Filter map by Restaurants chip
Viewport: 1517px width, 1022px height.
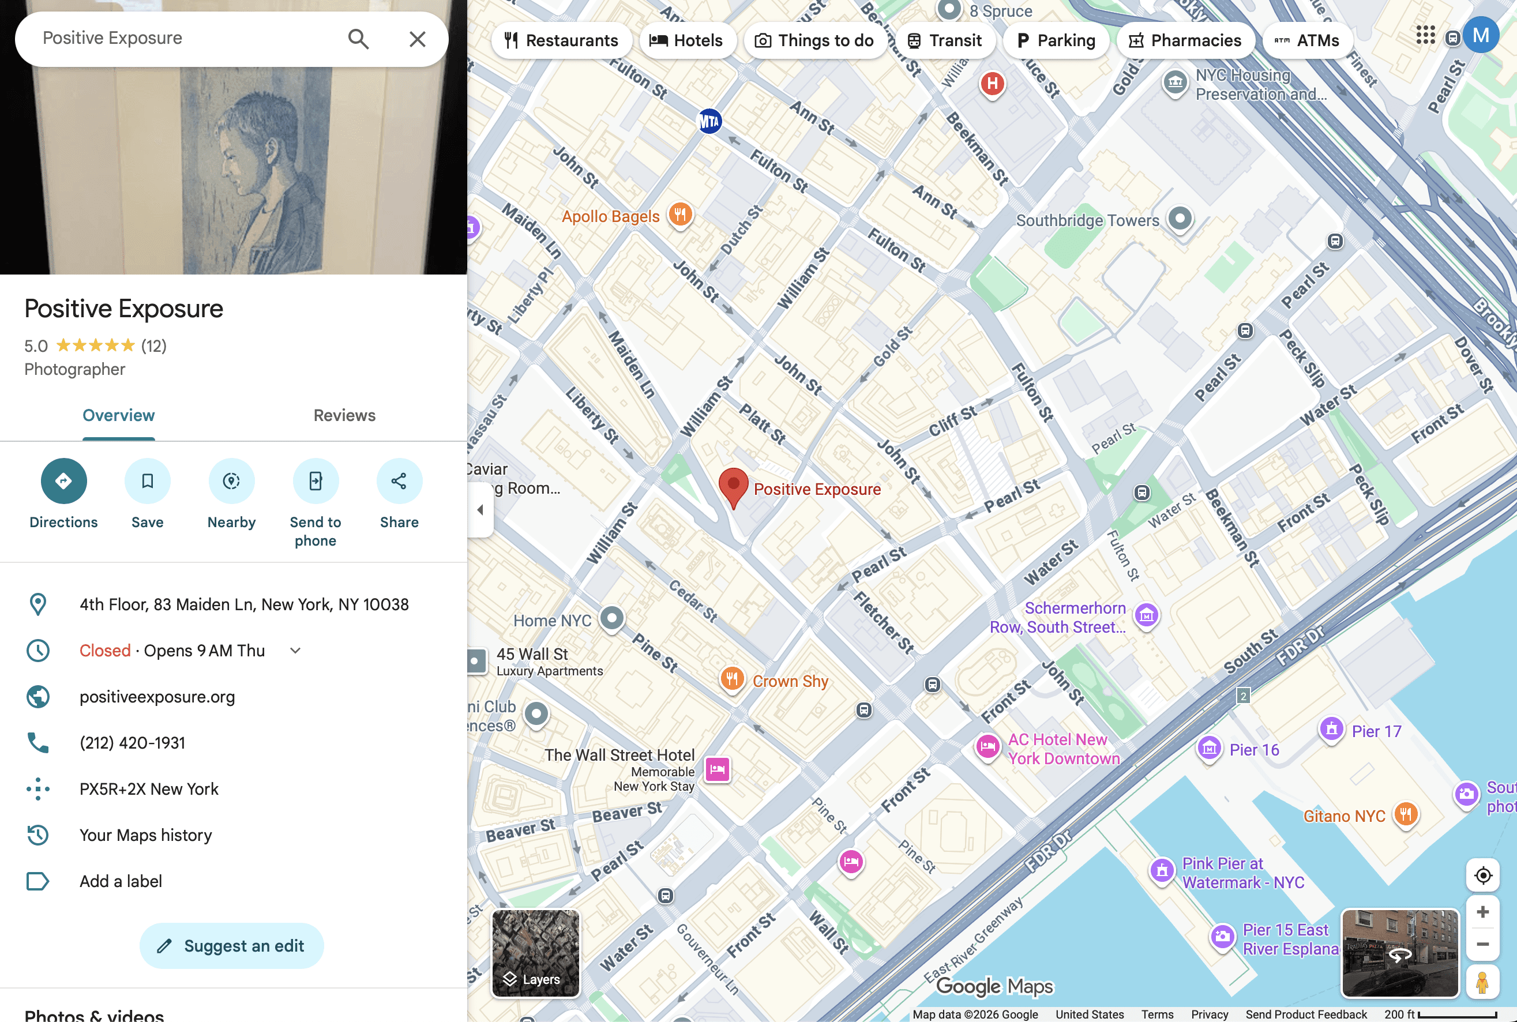[x=561, y=40]
